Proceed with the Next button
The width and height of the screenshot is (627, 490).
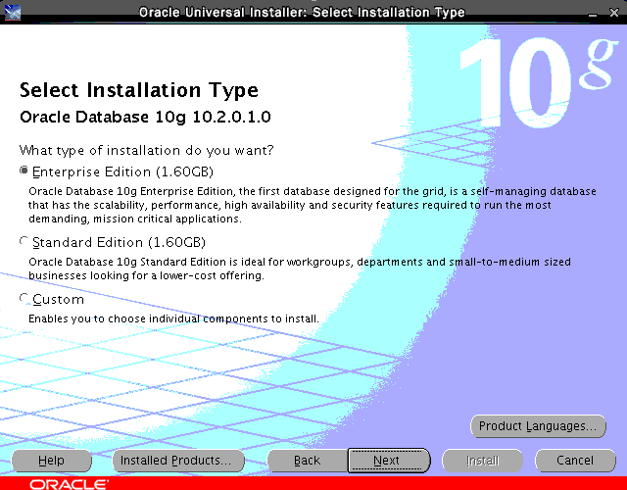coord(389,461)
